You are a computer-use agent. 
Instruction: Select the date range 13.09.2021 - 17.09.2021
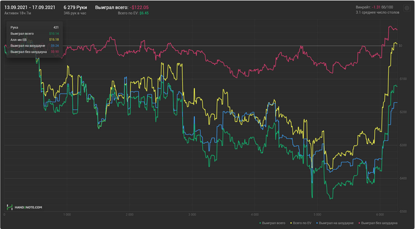(30, 7)
